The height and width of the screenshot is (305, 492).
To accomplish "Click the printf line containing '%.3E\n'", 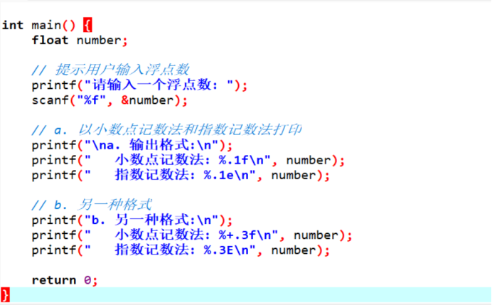I will pos(181,250).
